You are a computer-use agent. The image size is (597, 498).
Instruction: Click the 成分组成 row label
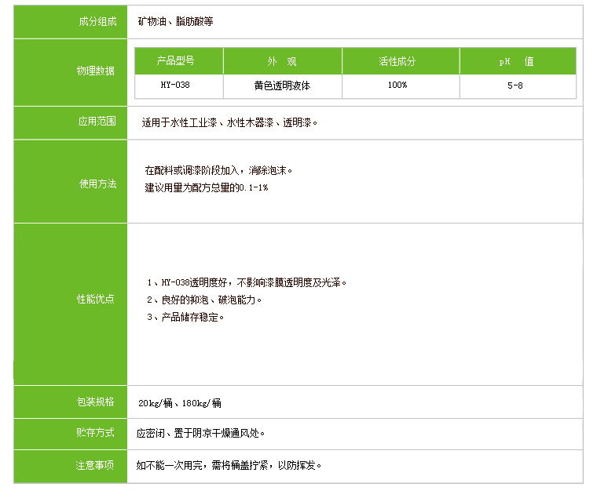(97, 21)
